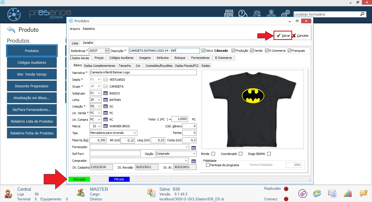Switch to the Preços tab
The width and height of the screenshot is (372, 202).
99,58
